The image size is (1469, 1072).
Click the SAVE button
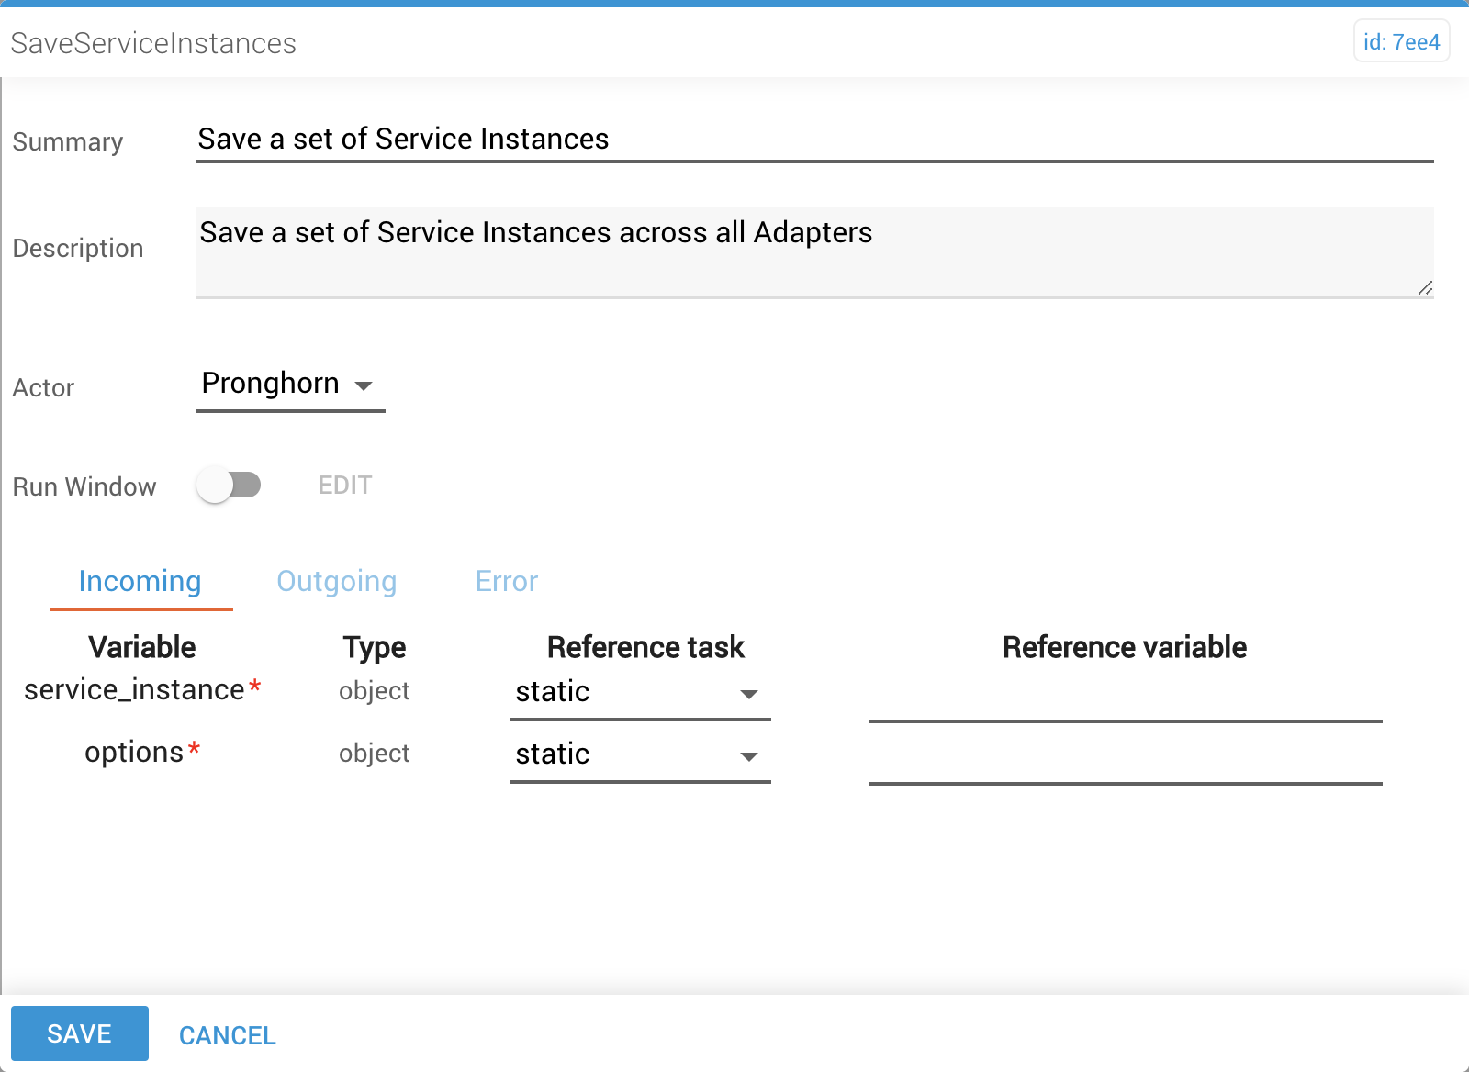(80, 1033)
